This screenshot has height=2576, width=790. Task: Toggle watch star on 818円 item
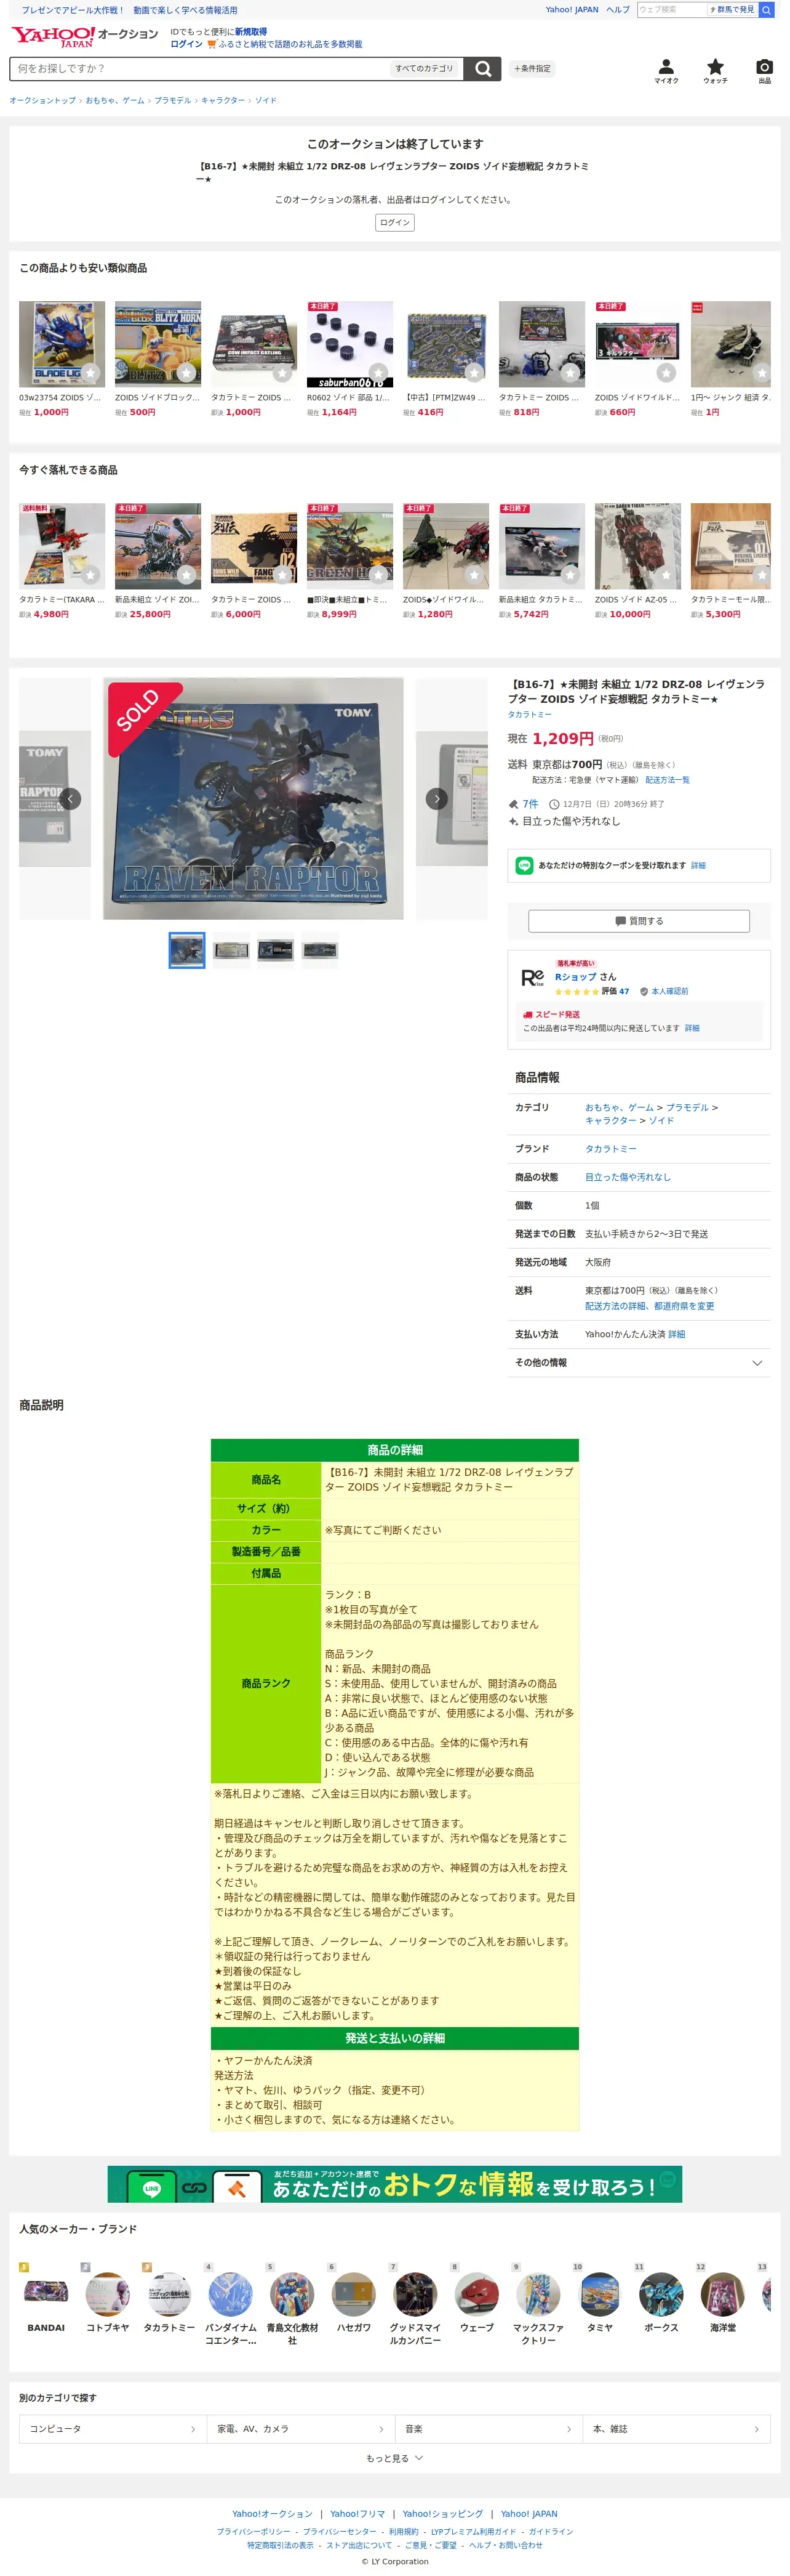pyautogui.click(x=570, y=373)
